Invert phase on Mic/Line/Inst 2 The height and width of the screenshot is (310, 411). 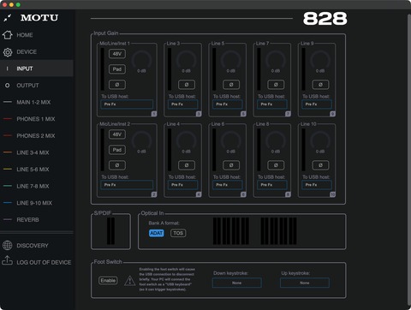[117, 165]
